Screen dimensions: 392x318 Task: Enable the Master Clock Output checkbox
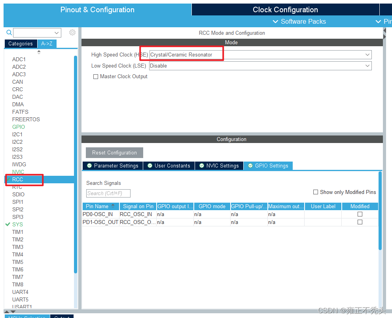95,77
